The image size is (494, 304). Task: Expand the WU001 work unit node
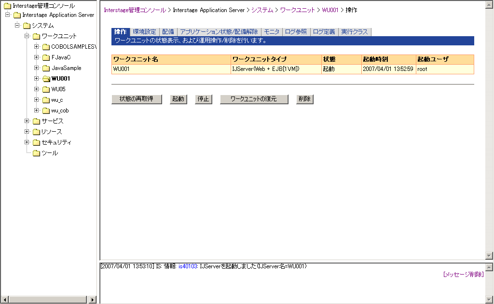[x=37, y=79]
